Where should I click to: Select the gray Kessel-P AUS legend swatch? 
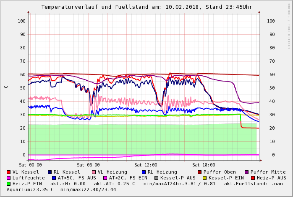(x=157, y=178)
